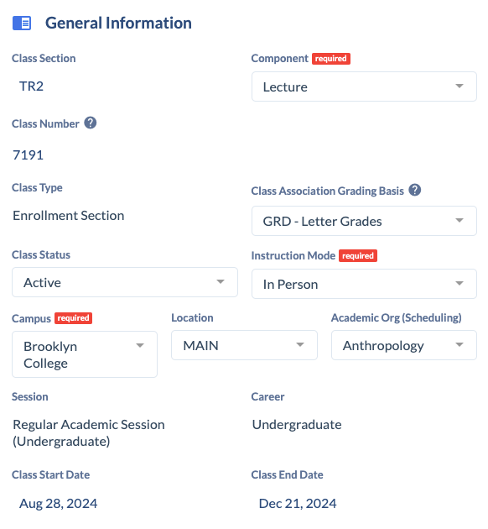
Task: Click the TR2 class section field
Action: (x=31, y=86)
